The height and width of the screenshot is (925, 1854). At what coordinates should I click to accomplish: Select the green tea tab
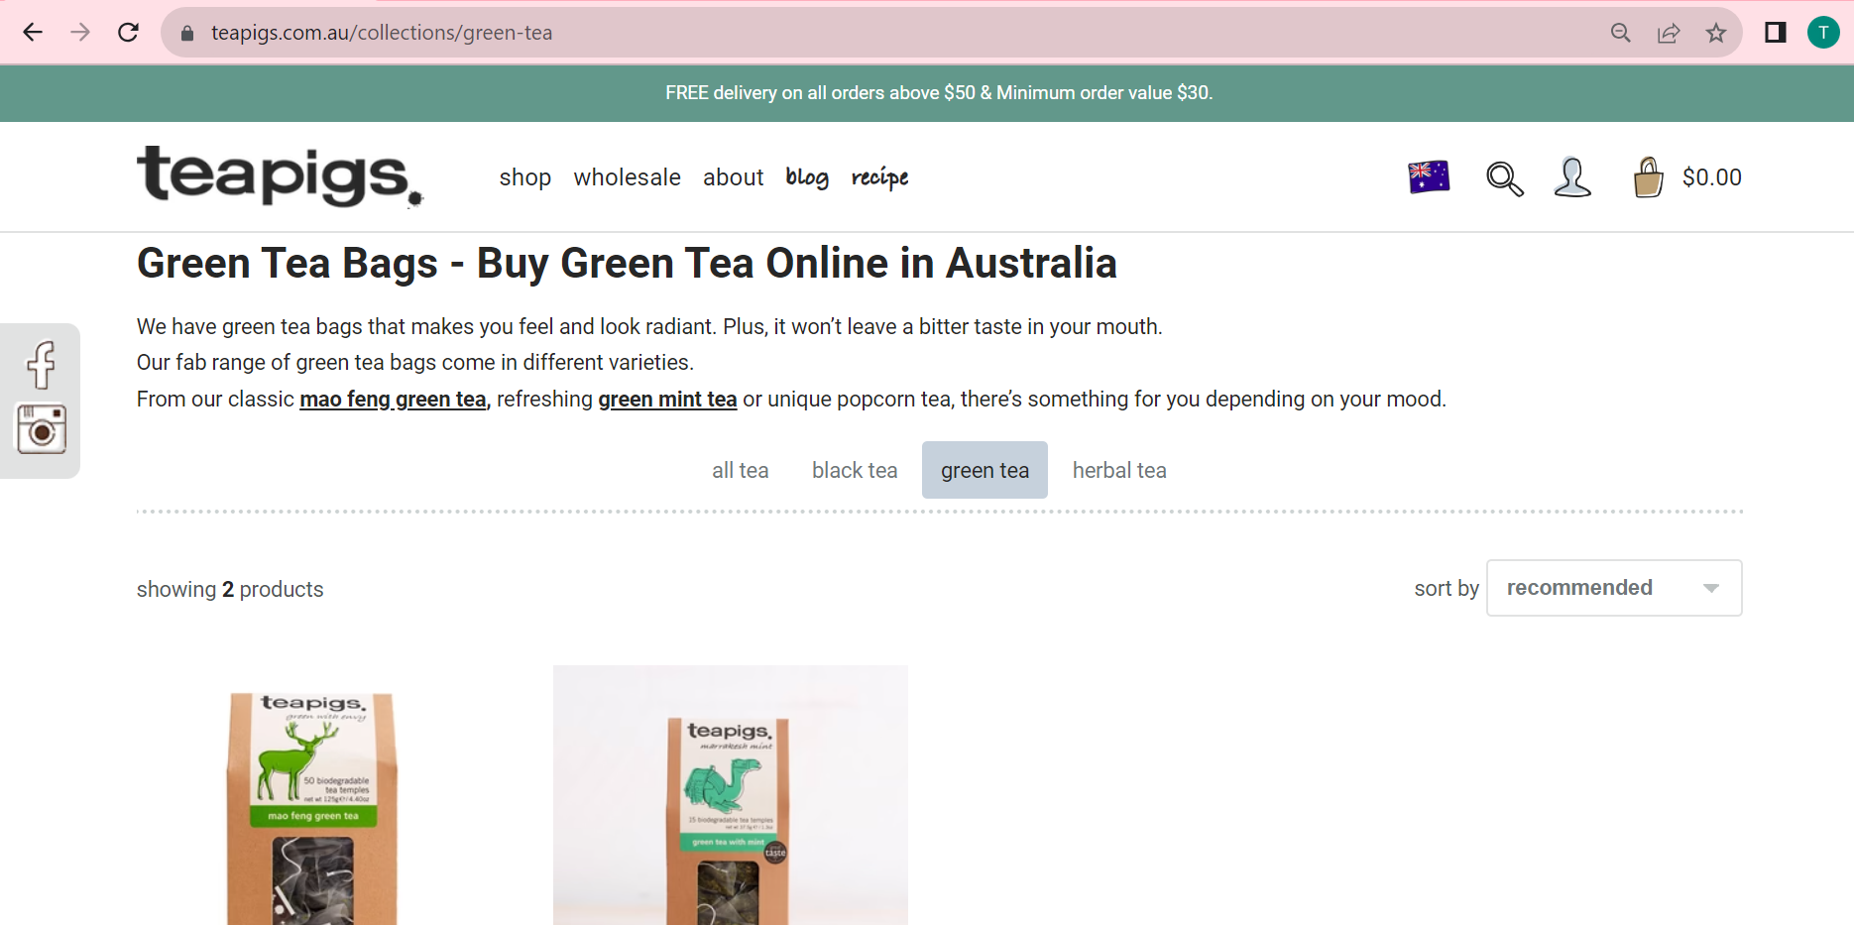click(x=985, y=470)
